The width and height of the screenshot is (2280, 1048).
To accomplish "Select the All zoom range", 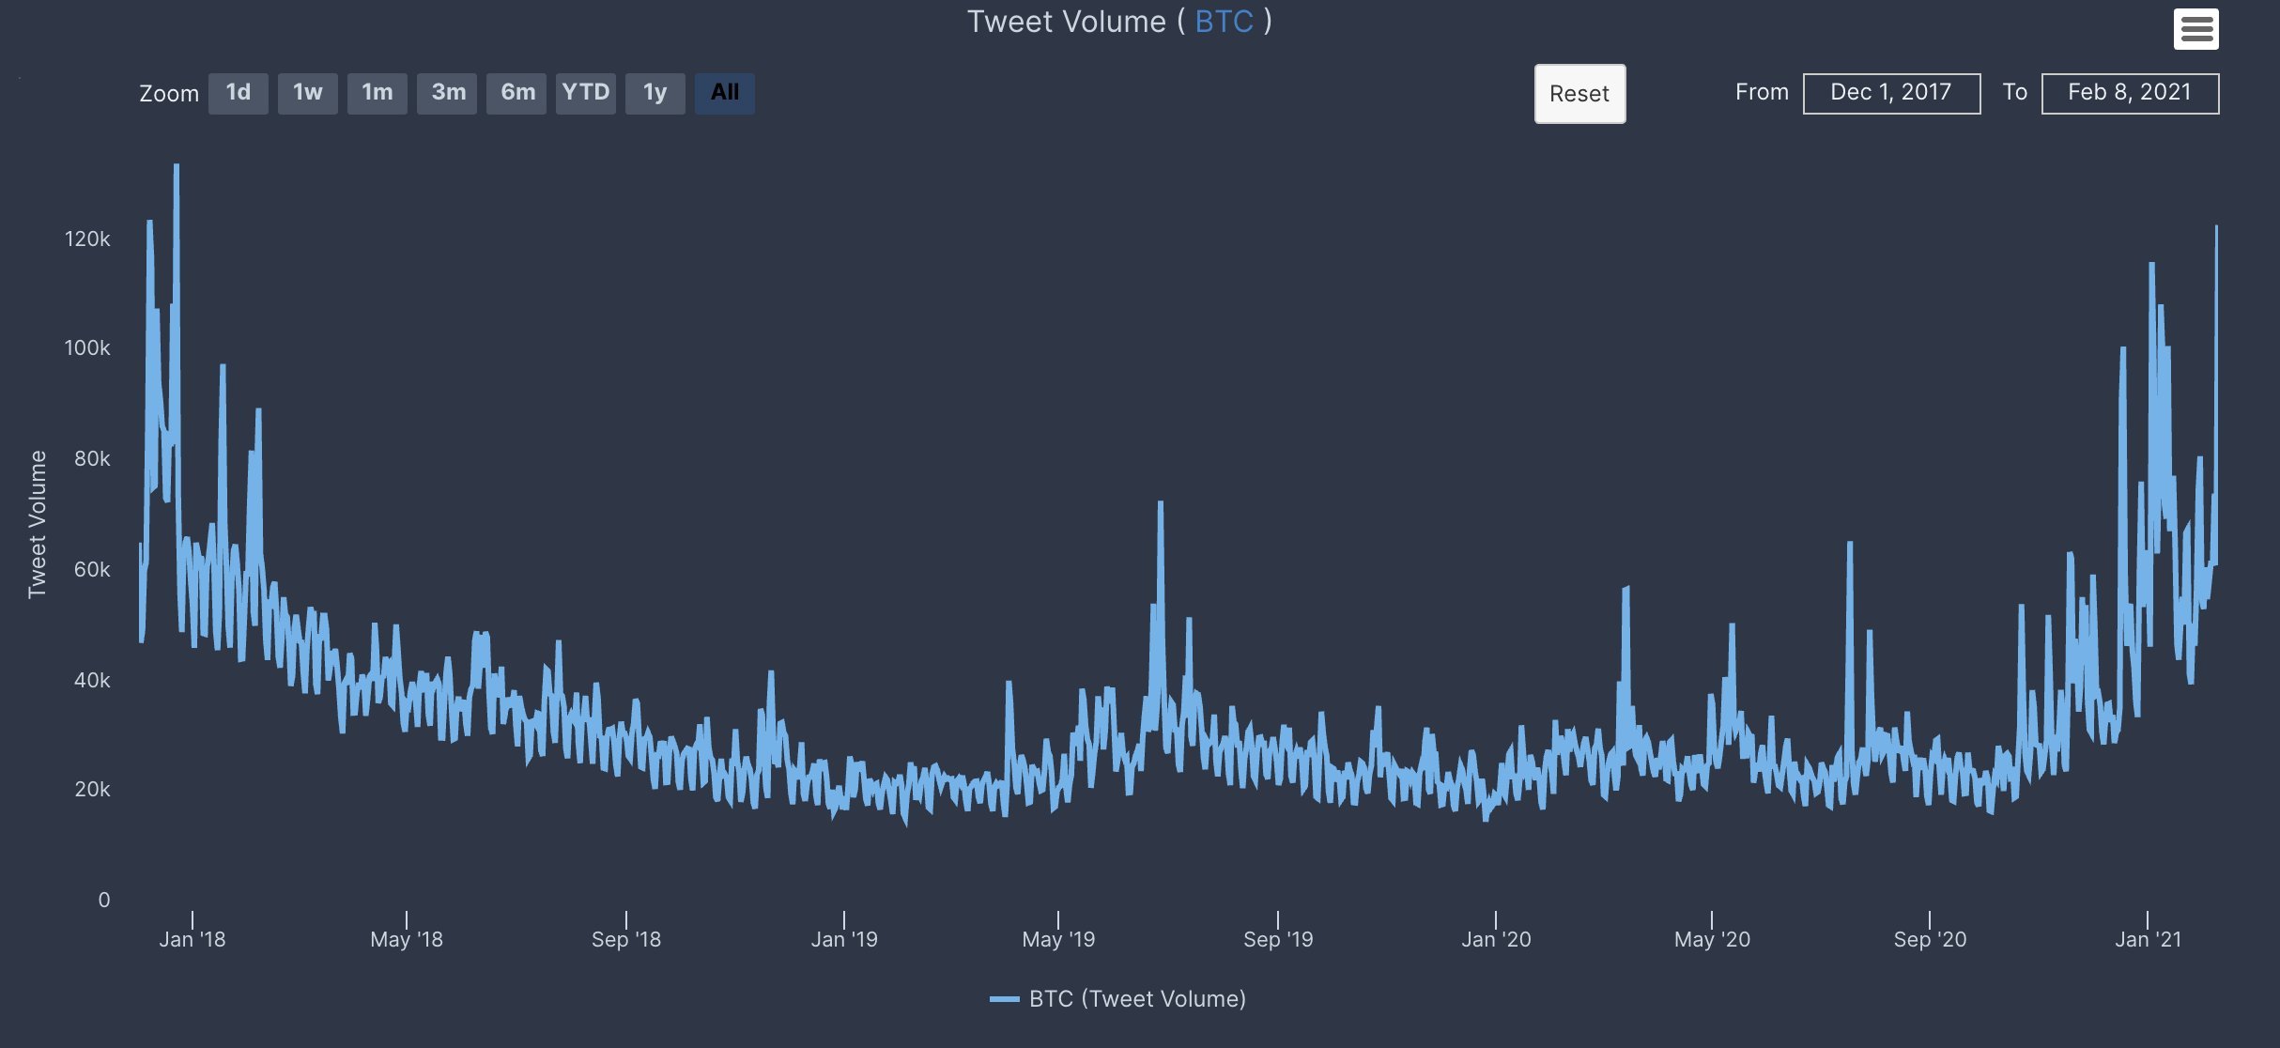I will click(725, 93).
